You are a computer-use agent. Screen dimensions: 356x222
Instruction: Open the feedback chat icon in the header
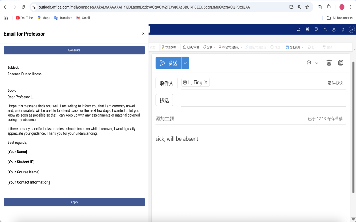tap(298, 29)
